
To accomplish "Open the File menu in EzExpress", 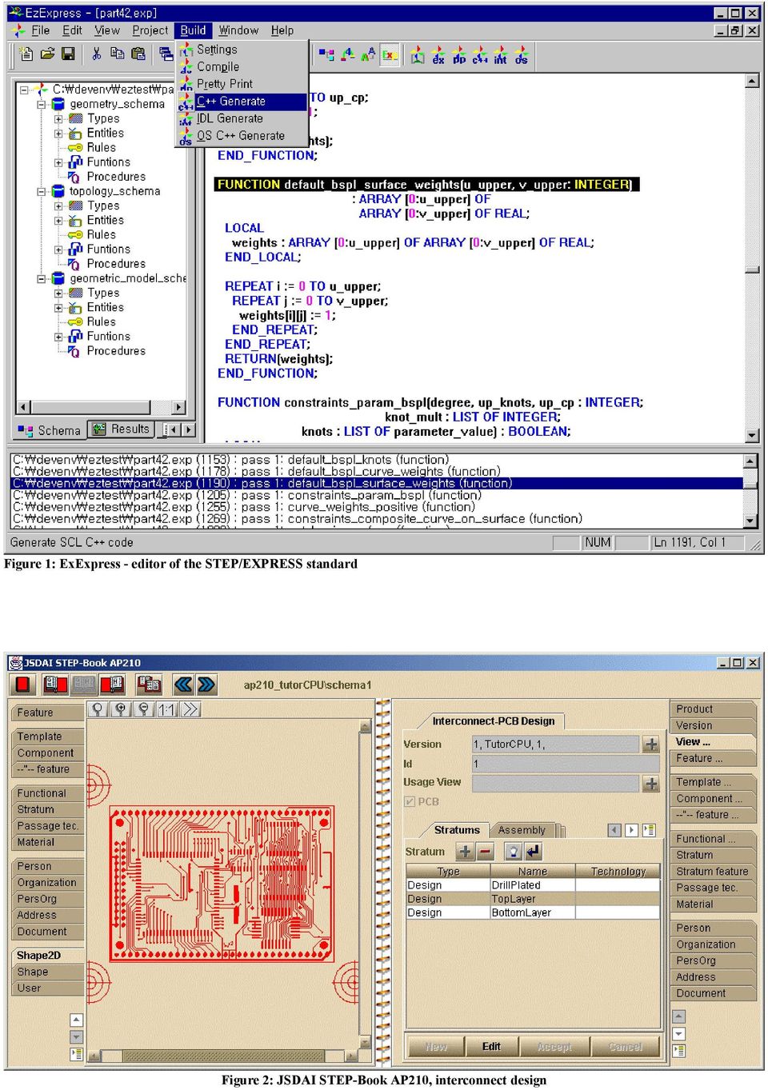I will (x=40, y=30).
